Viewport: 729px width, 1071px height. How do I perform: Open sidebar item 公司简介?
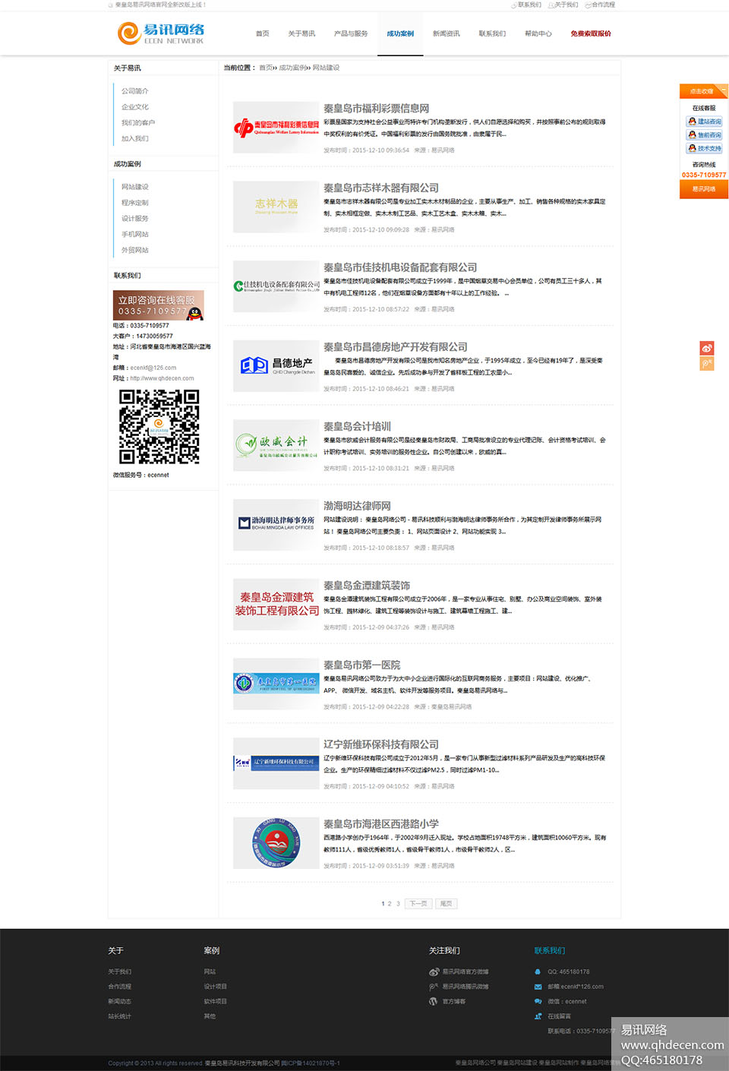click(135, 91)
